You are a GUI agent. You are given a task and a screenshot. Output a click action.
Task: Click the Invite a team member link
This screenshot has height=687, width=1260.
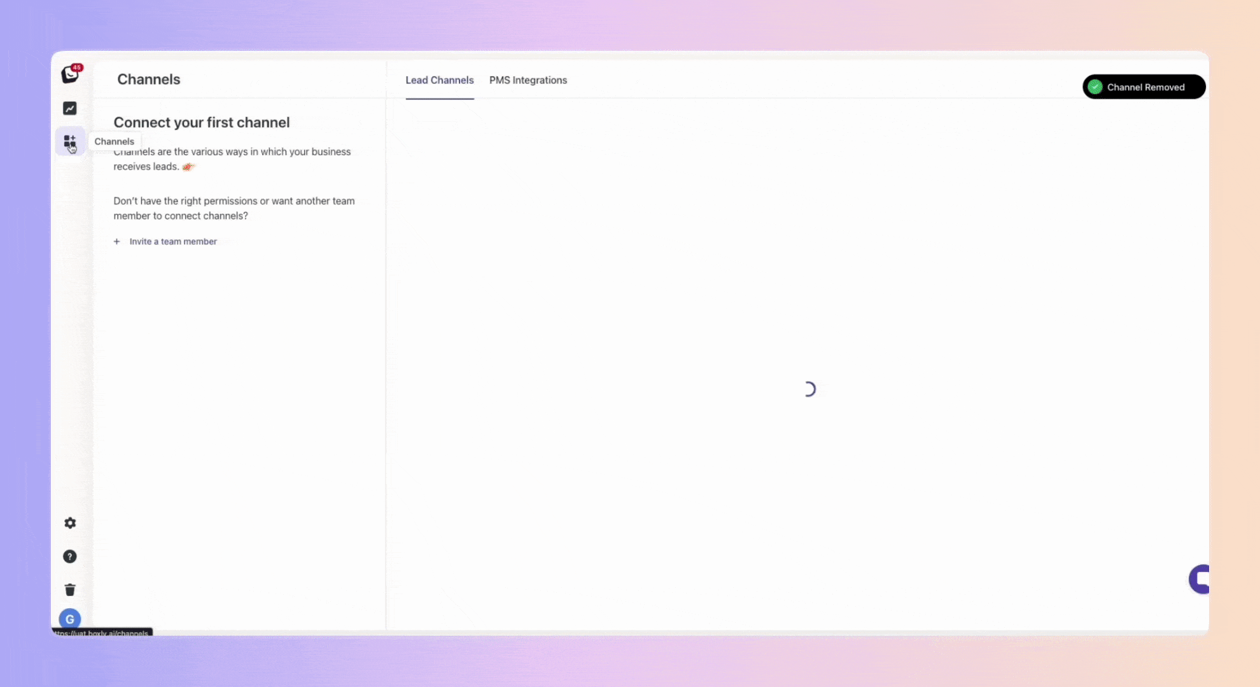(x=172, y=242)
